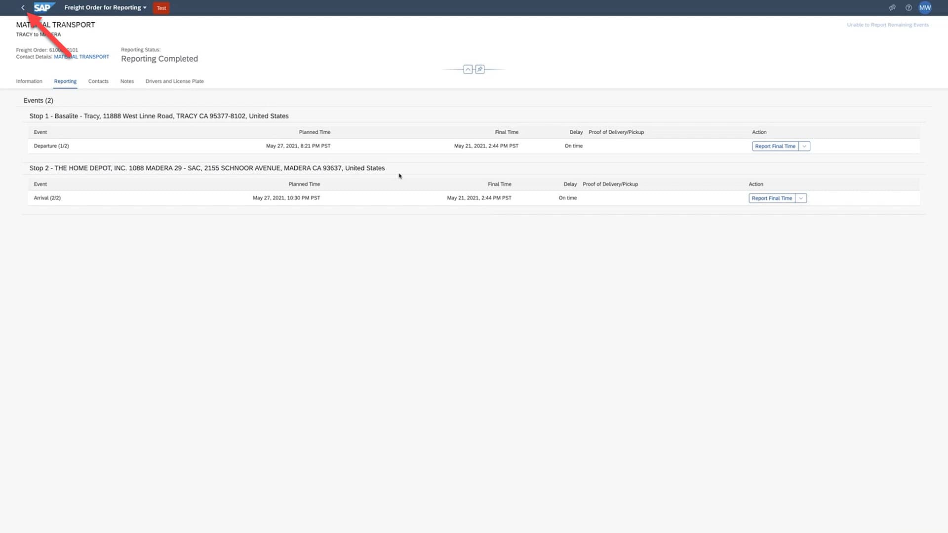Click planned time May 27, 2021, 8:21 PM PST
948x533 pixels.
tap(298, 146)
